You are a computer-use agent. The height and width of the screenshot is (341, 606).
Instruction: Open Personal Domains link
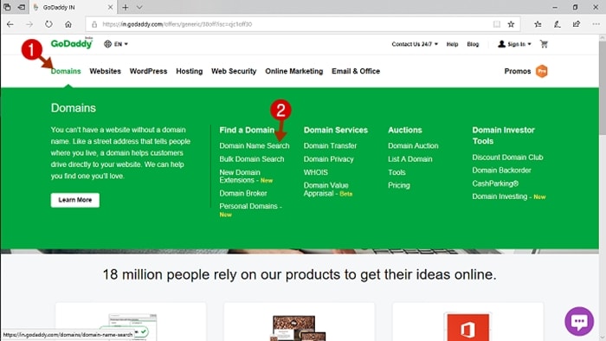251,210
